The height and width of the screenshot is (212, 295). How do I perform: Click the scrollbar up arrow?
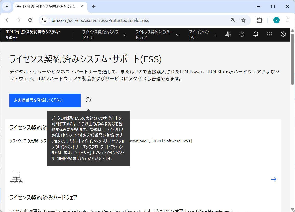292,30
